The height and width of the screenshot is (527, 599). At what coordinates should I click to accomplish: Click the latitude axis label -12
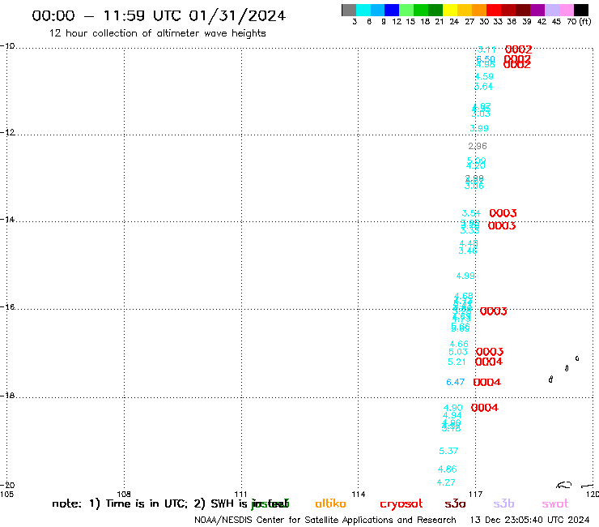click(7, 132)
